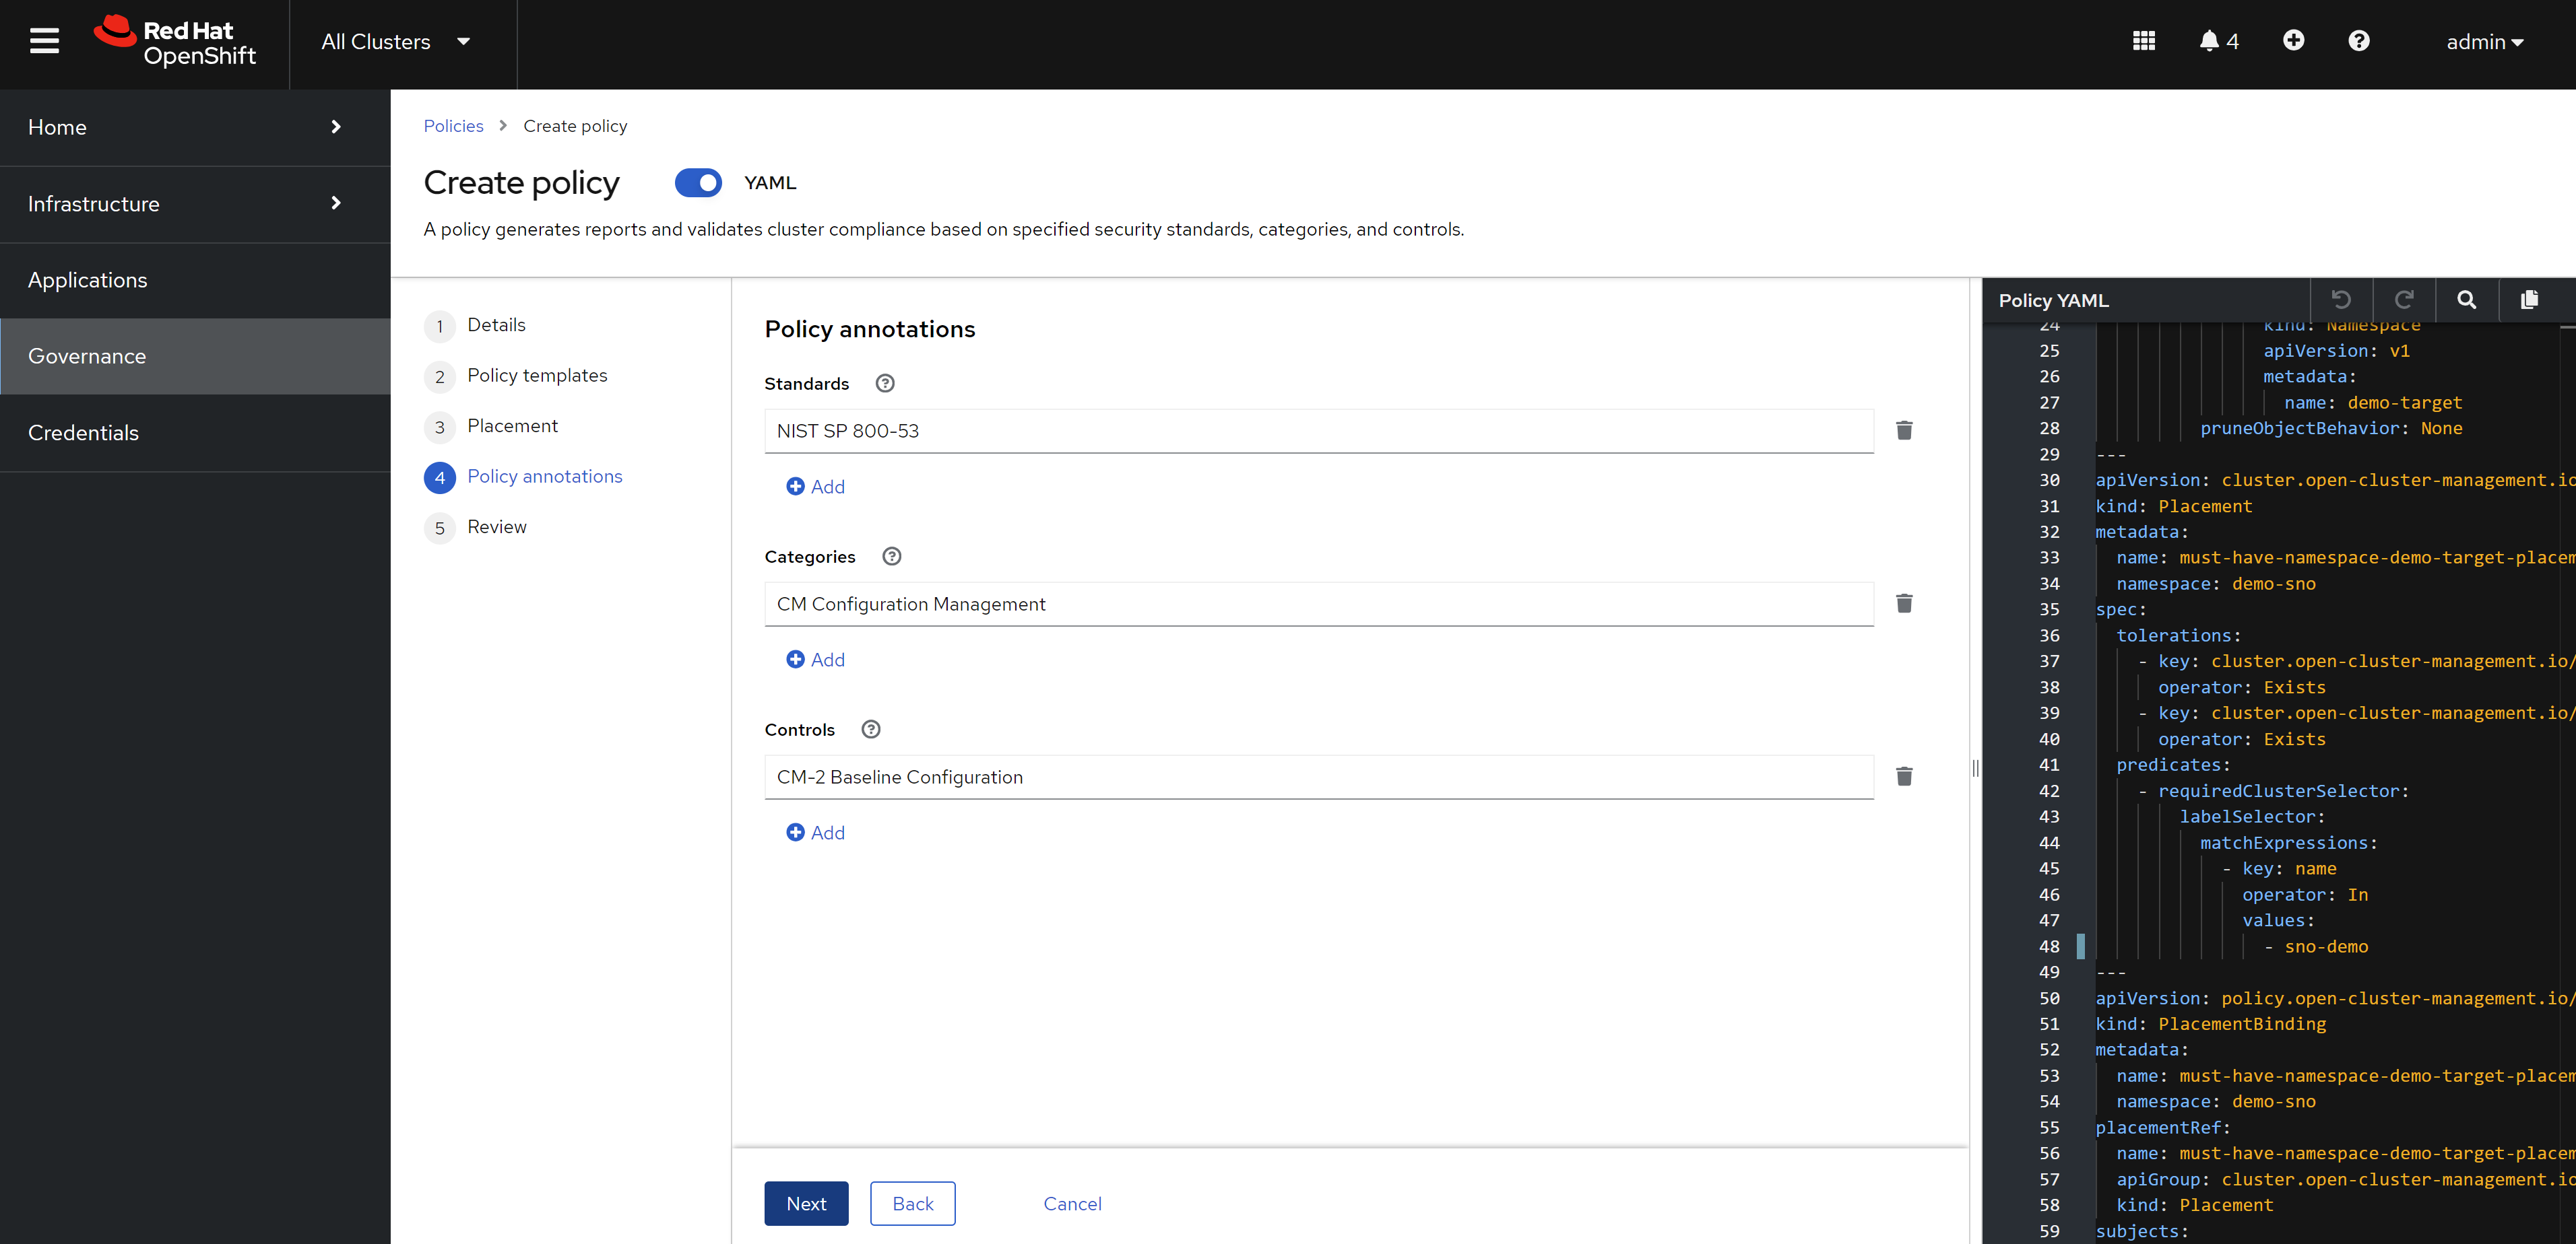Go to the Credentials navigation item
The image size is (2576, 1244).
click(84, 433)
